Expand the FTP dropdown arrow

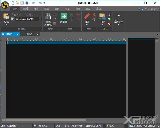(103, 25)
